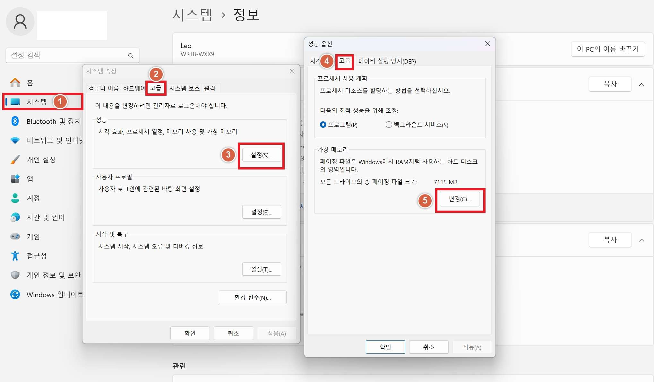
Task: Close the 성능 옵션 dialog with X
Action: pyautogui.click(x=487, y=44)
